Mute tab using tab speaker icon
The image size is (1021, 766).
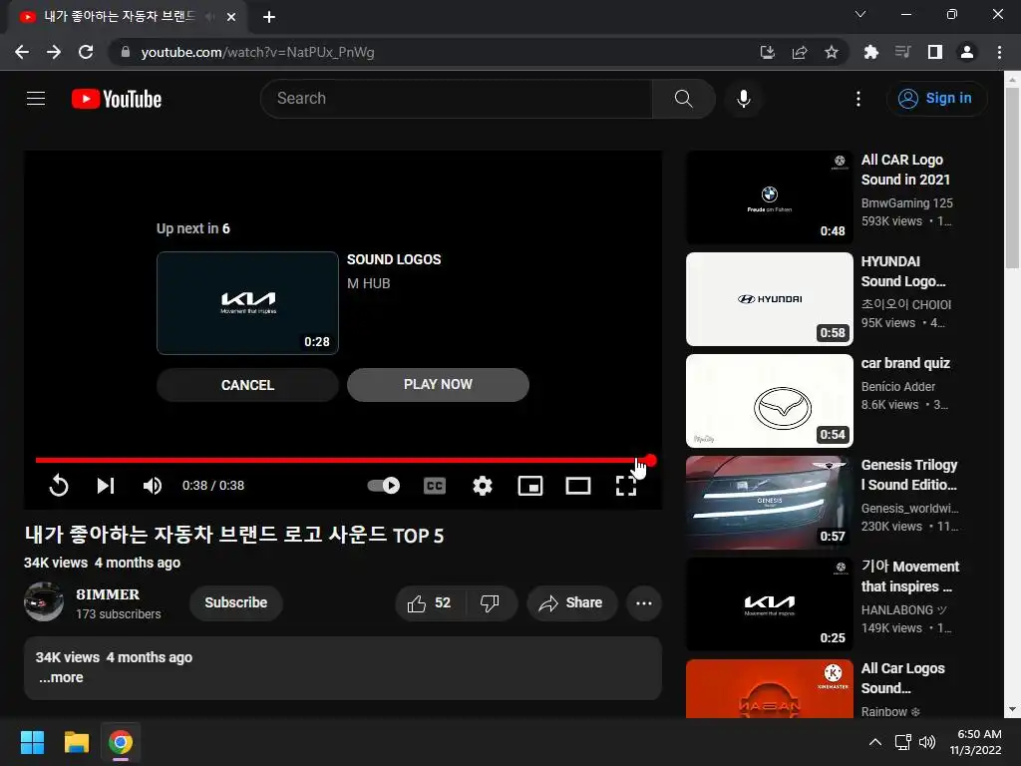click(209, 17)
